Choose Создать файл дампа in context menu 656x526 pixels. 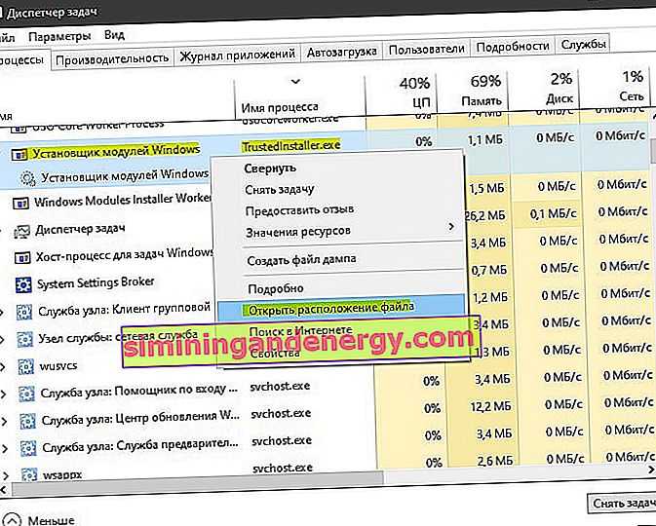click(301, 260)
